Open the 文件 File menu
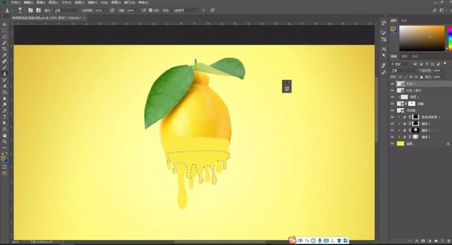This screenshot has width=452, height=245. pyautogui.click(x=15, y=3)
